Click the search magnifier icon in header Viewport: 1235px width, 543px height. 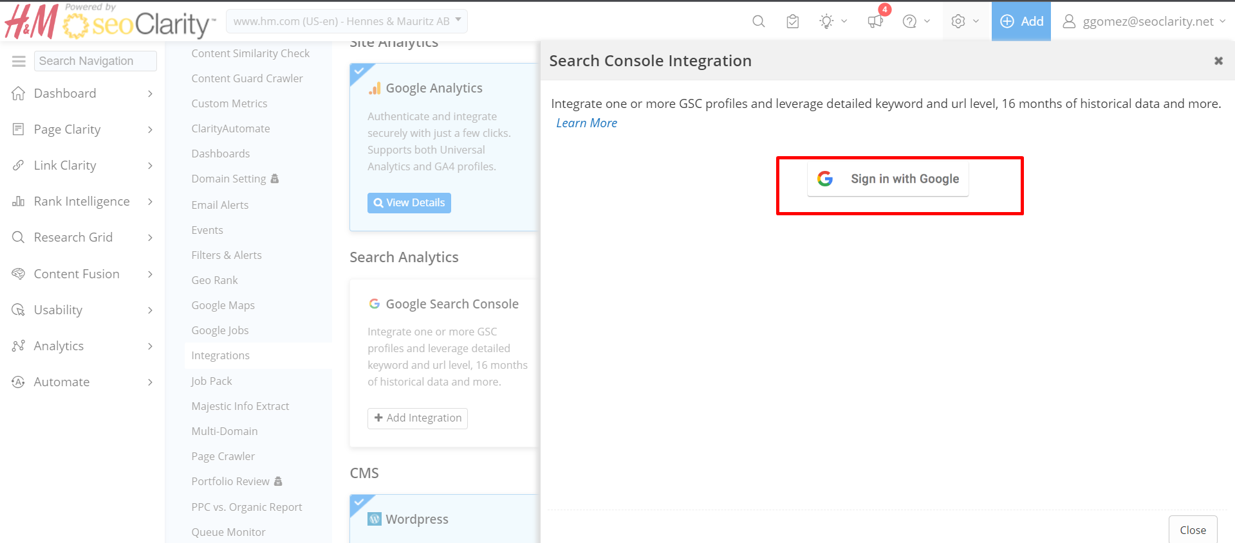coord(758,21)
